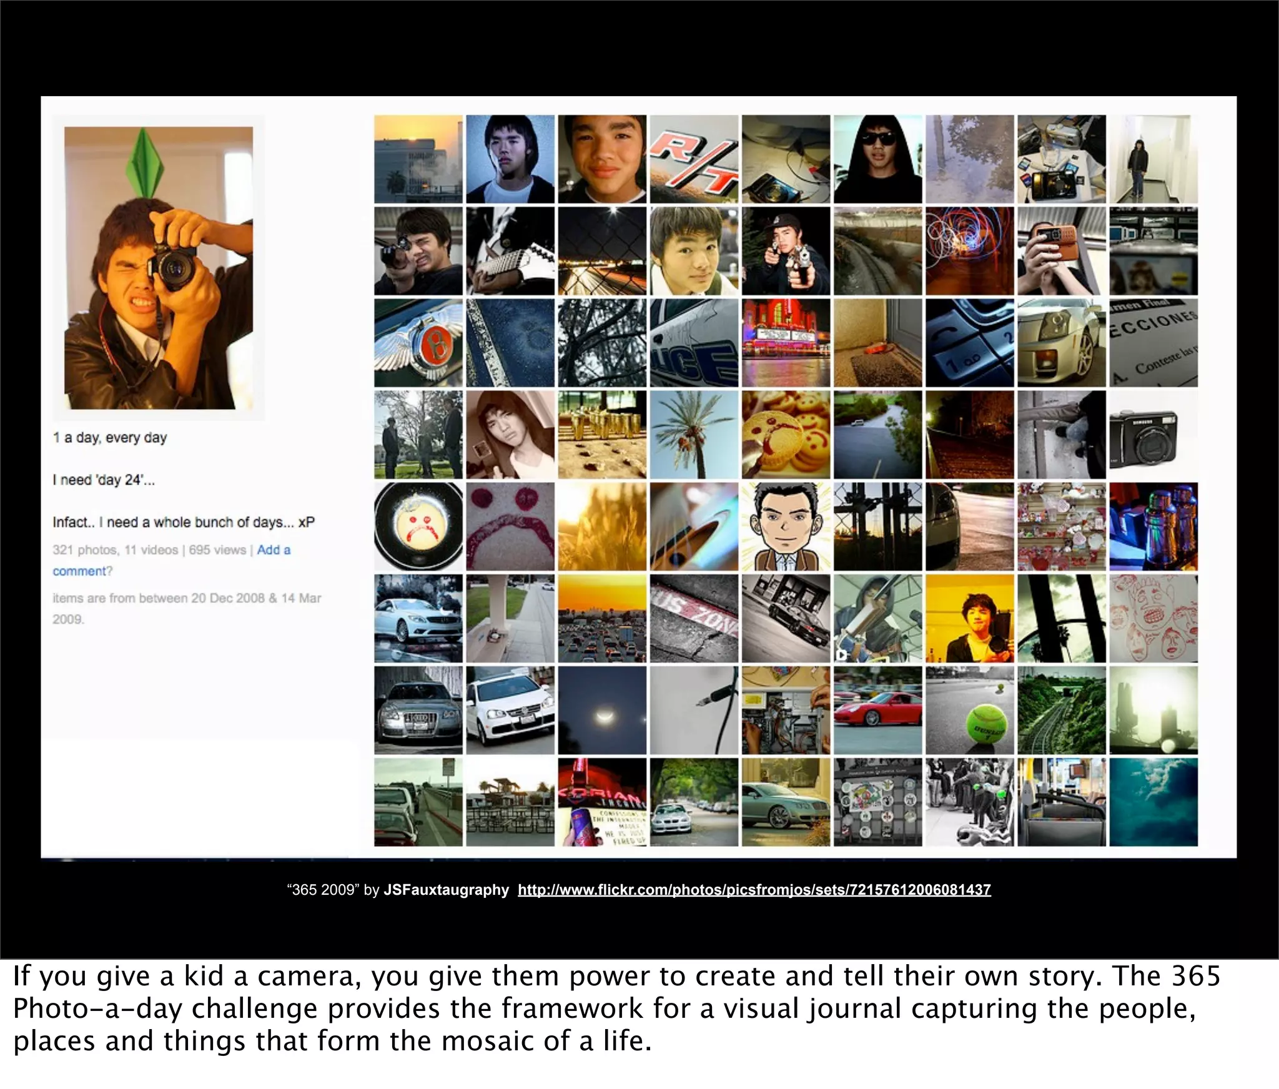This screenshot has width=1279, height=1089.
Task: Open the palm tree thumbnail
Action: (x=694, y=435)
